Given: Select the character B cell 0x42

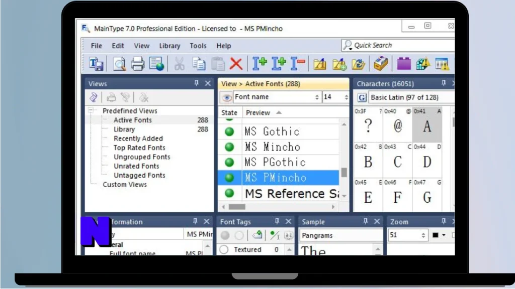Looking at the screenshot, I should coord(368,160).
